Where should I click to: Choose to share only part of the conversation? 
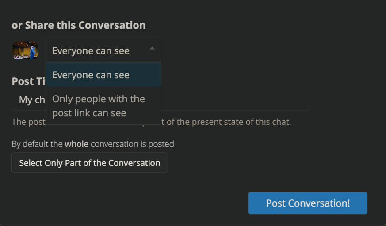[90, 163]
